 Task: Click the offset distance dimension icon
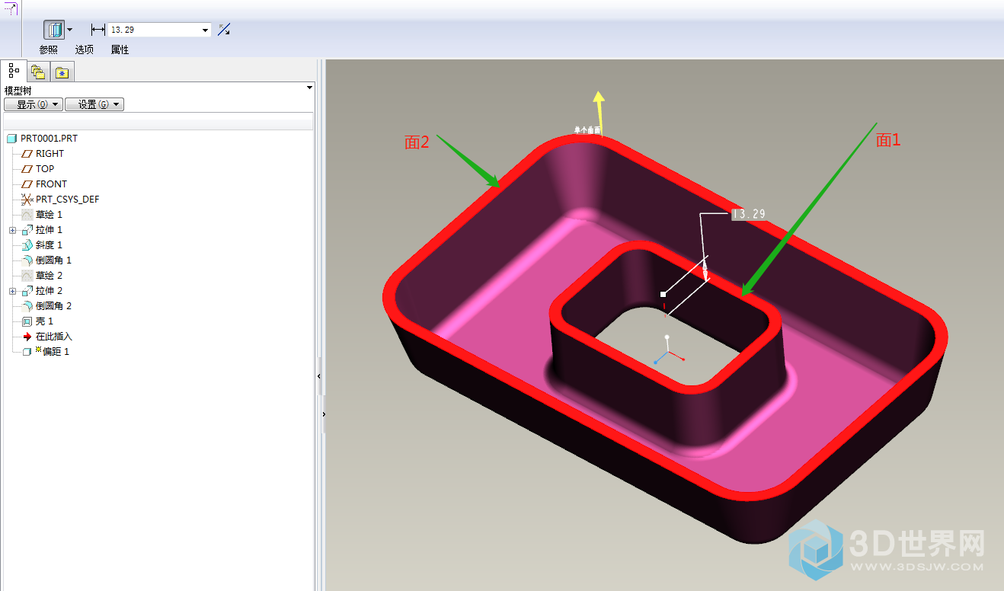coord(98,30)
